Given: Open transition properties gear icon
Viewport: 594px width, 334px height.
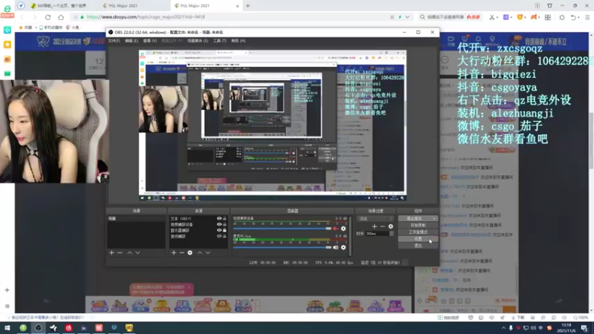Looking at the screenshot, I should pyautogui.click(x=391, y=226).
